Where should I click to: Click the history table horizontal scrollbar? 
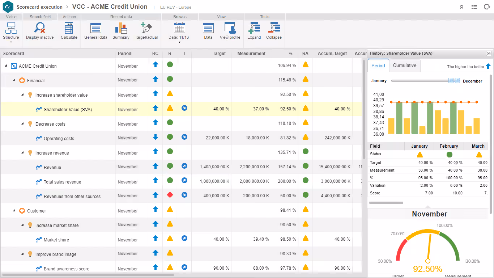(386, 203)
